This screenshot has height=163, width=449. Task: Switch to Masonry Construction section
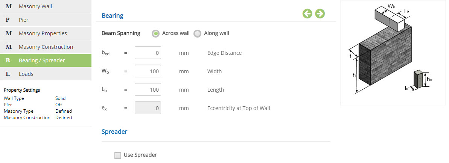click(x=46, y=47)
